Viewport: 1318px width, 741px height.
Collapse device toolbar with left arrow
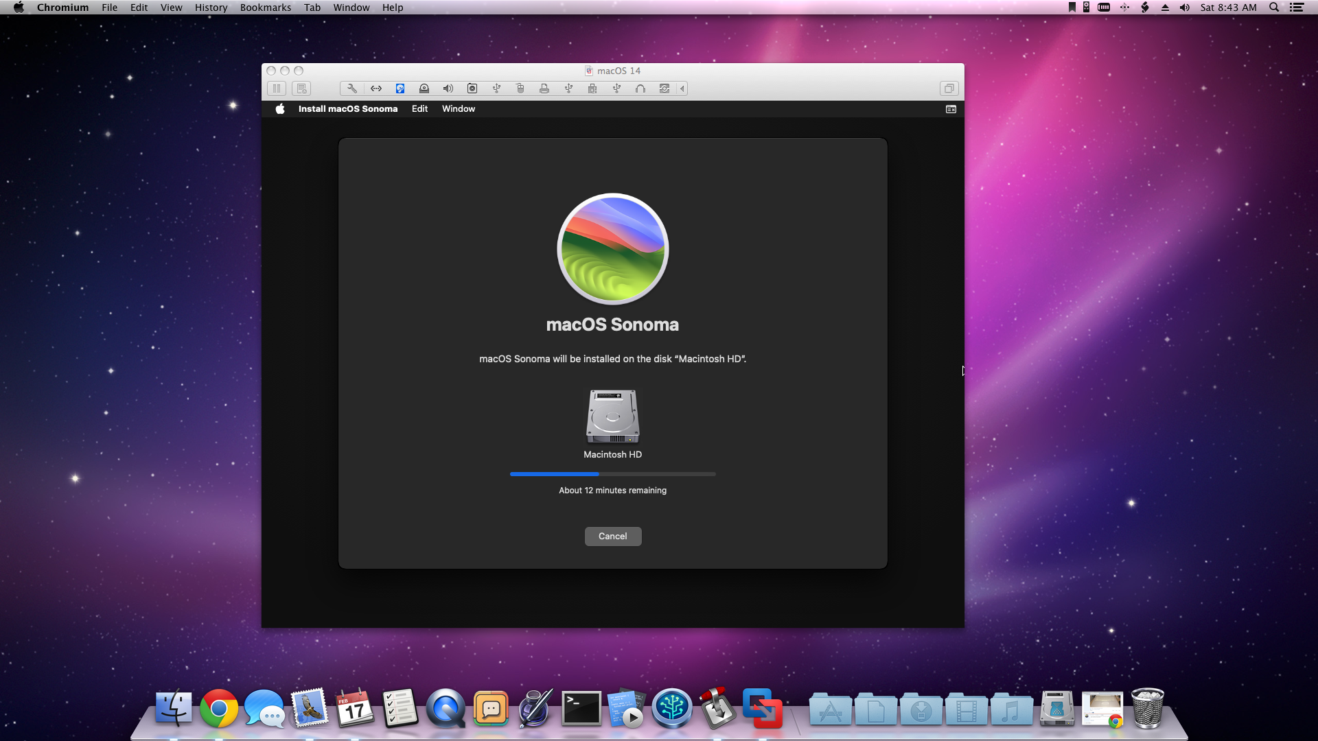(682, 89)
